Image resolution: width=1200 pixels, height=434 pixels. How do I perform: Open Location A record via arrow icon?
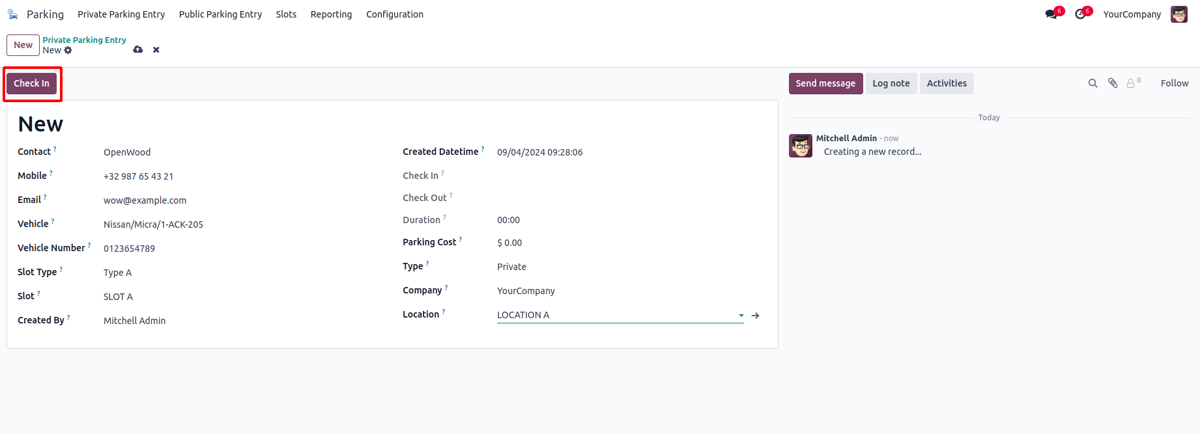(x=756, y=316)
